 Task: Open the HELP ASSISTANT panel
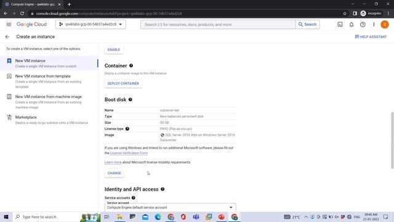371,37
